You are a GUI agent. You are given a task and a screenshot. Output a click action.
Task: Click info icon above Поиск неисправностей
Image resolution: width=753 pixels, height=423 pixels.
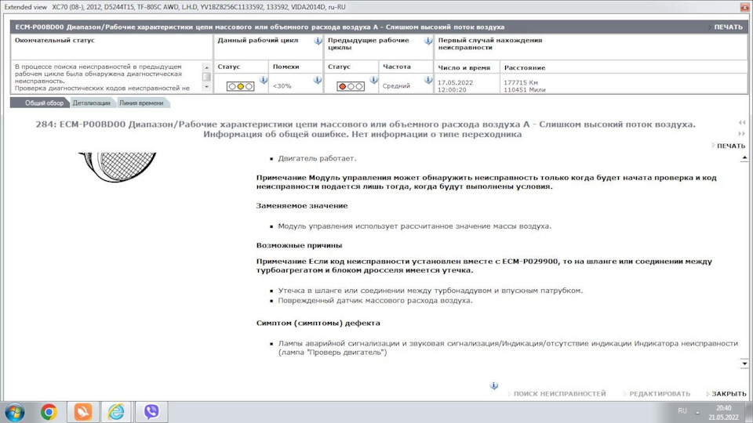[x=493, y=385]
